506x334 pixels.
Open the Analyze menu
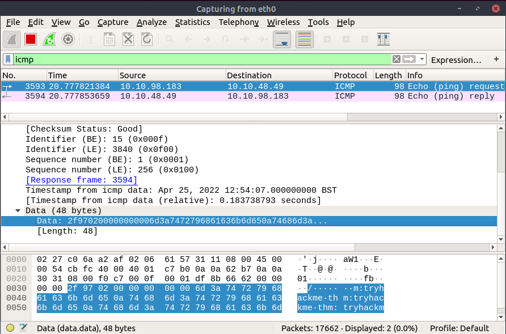[x=151, y=22]
